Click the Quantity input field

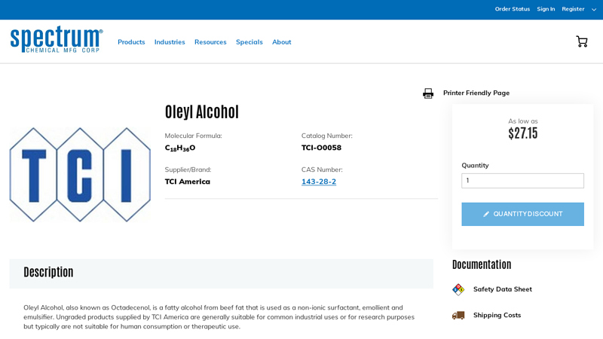click(x=522, y=181)
